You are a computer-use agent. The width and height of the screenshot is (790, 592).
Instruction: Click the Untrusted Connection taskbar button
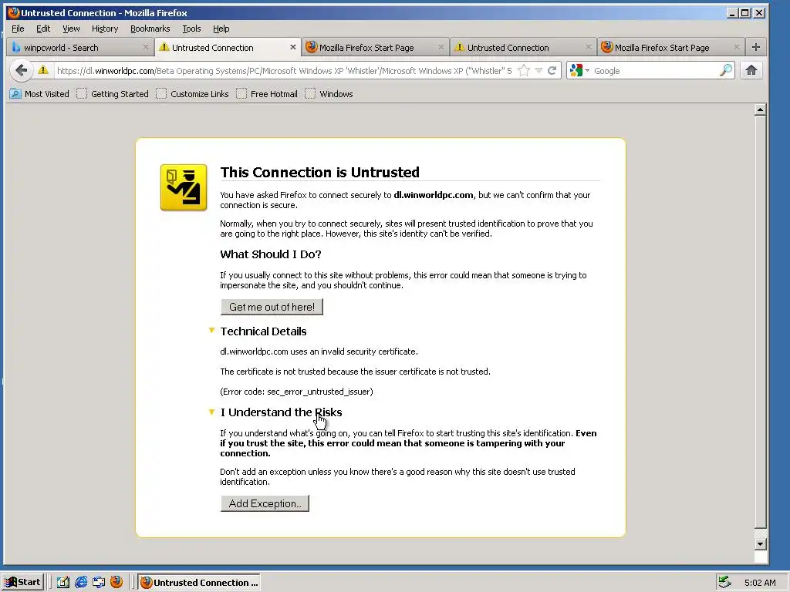coord(199,583)
